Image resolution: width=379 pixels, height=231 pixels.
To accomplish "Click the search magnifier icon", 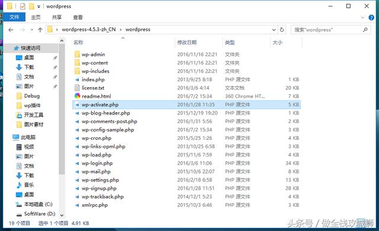I will click(x=365, y=30).
